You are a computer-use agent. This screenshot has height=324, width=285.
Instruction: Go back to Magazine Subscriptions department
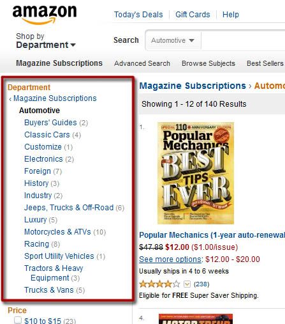pos(55,98)
